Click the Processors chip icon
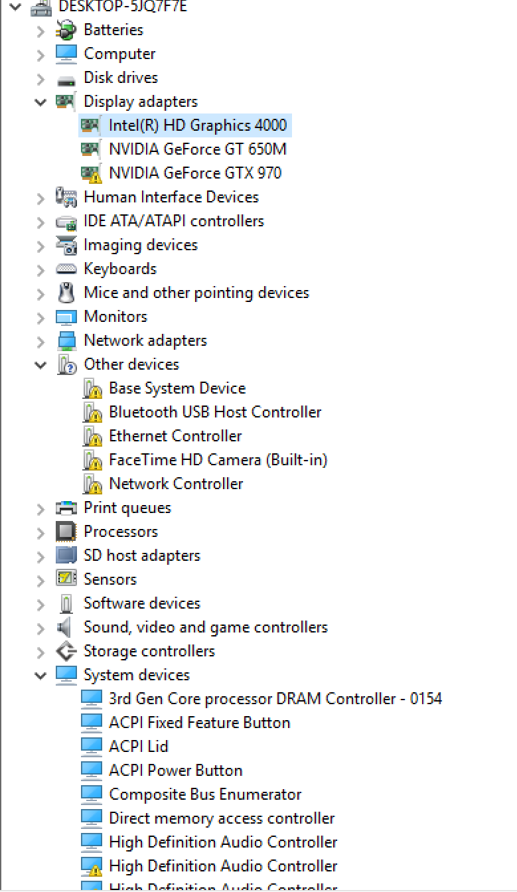 pyautogui.click(x=66, y=532)
